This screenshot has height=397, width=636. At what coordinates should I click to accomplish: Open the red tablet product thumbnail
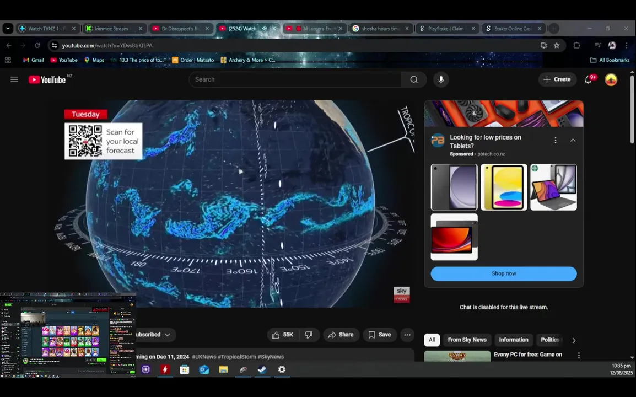pyautogui.click(x=454, y=237)
